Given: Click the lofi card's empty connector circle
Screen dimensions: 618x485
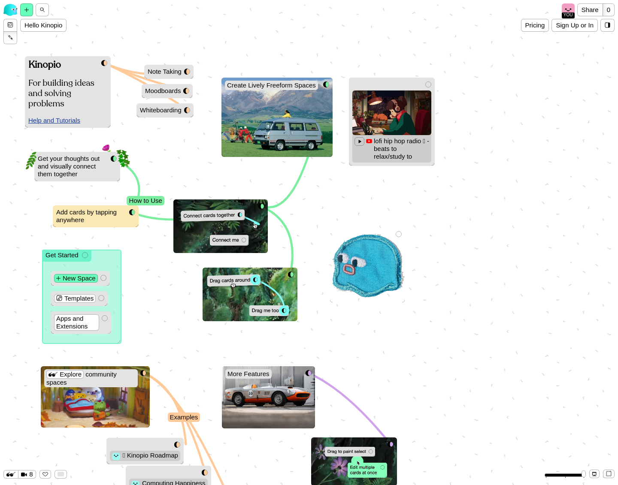Looking at the screenshot, I should 428,84.
